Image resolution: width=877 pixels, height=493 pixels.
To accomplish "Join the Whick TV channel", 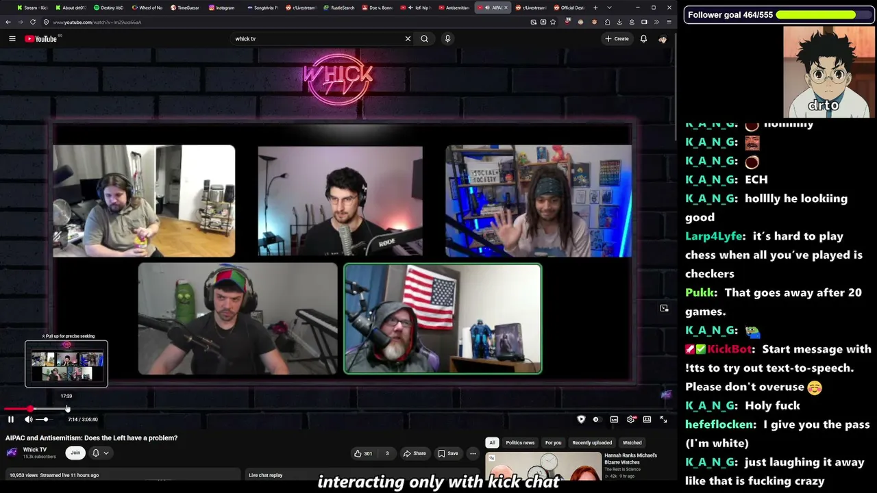I will pyautogui.click(x=75, y=453).
